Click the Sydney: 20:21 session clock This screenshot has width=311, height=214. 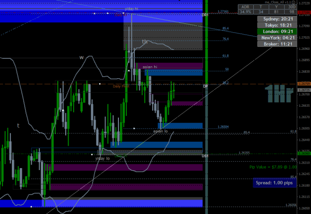[277, 19]
